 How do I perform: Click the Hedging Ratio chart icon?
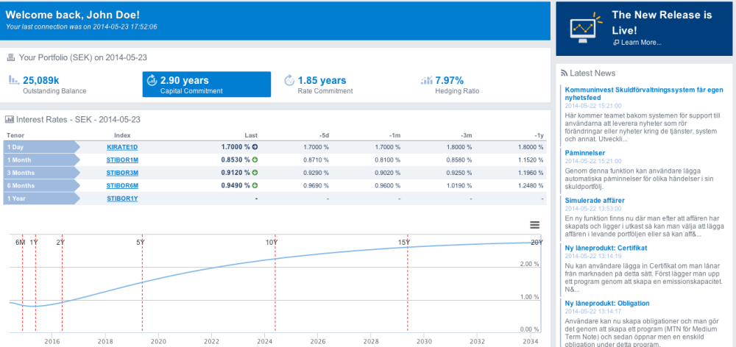click(x=427, y=80)
